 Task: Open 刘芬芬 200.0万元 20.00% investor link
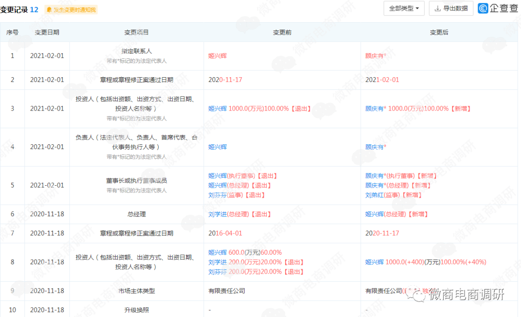256,272
